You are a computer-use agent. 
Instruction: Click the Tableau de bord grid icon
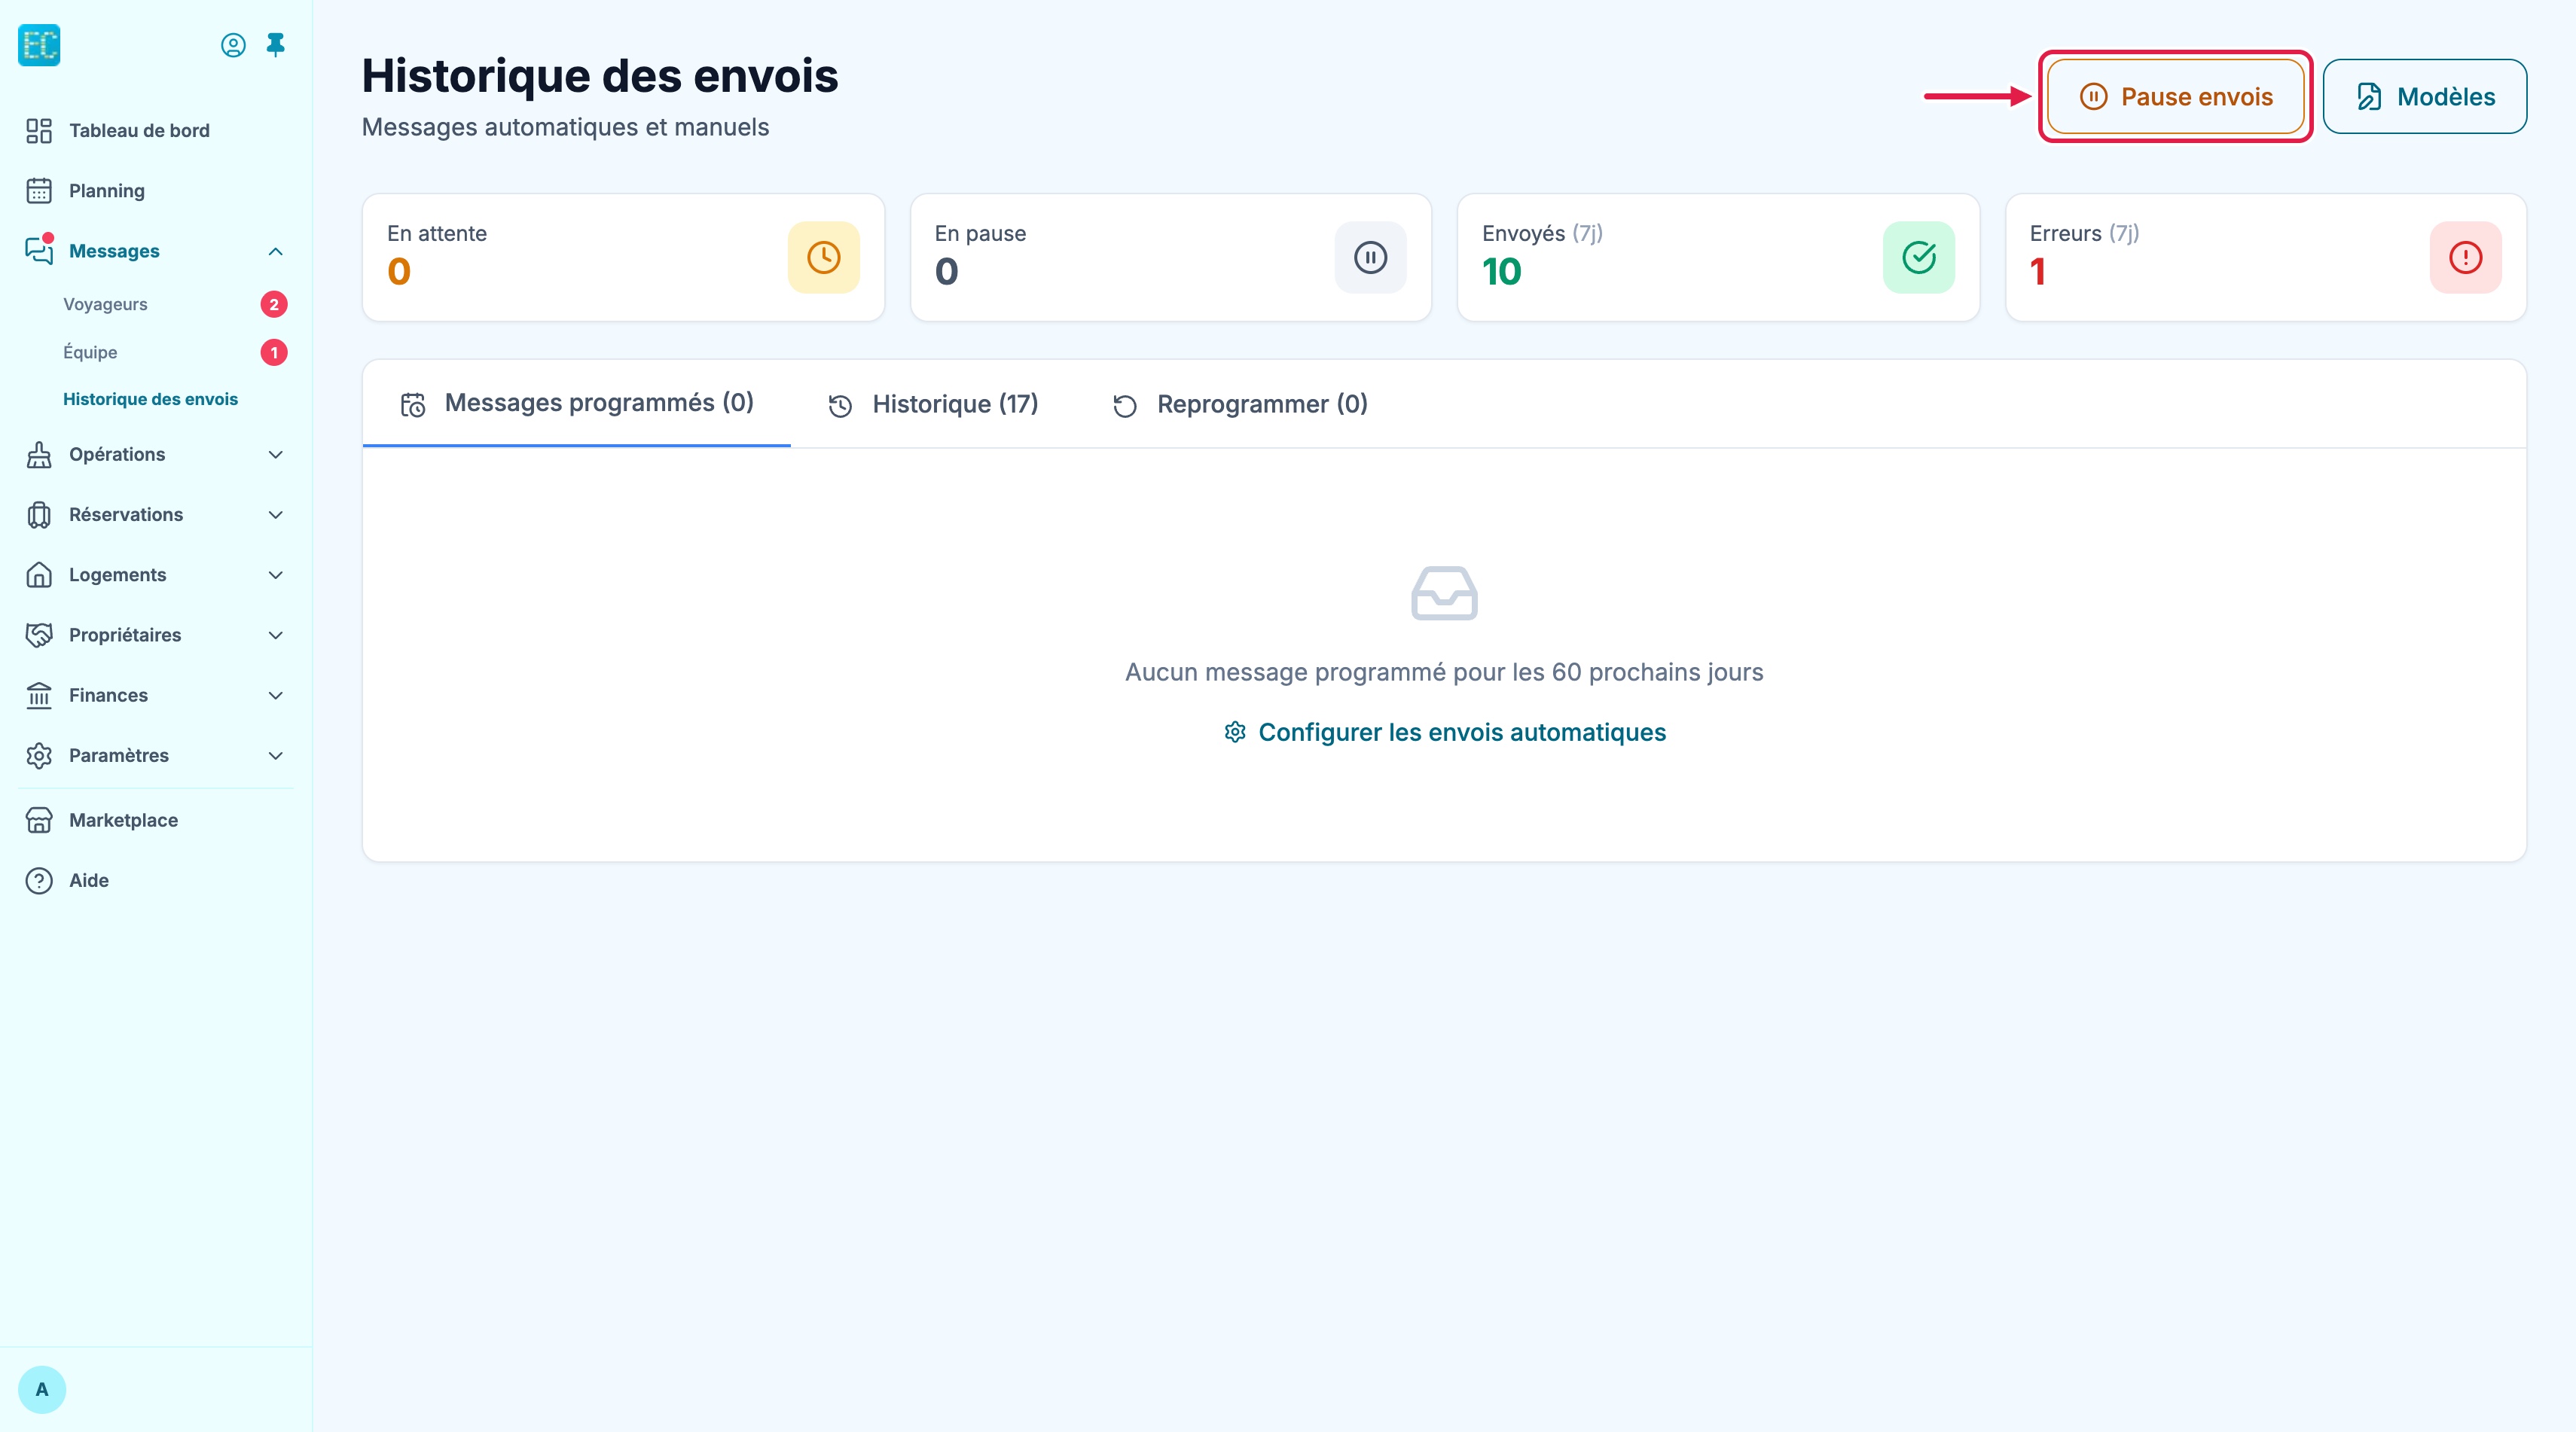click(x=39, y=131)
